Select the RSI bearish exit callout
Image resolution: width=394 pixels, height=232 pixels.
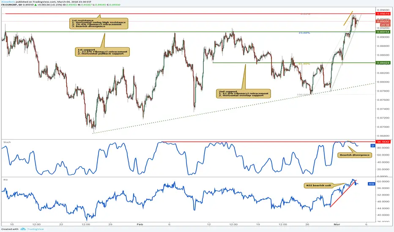[318, 186]
